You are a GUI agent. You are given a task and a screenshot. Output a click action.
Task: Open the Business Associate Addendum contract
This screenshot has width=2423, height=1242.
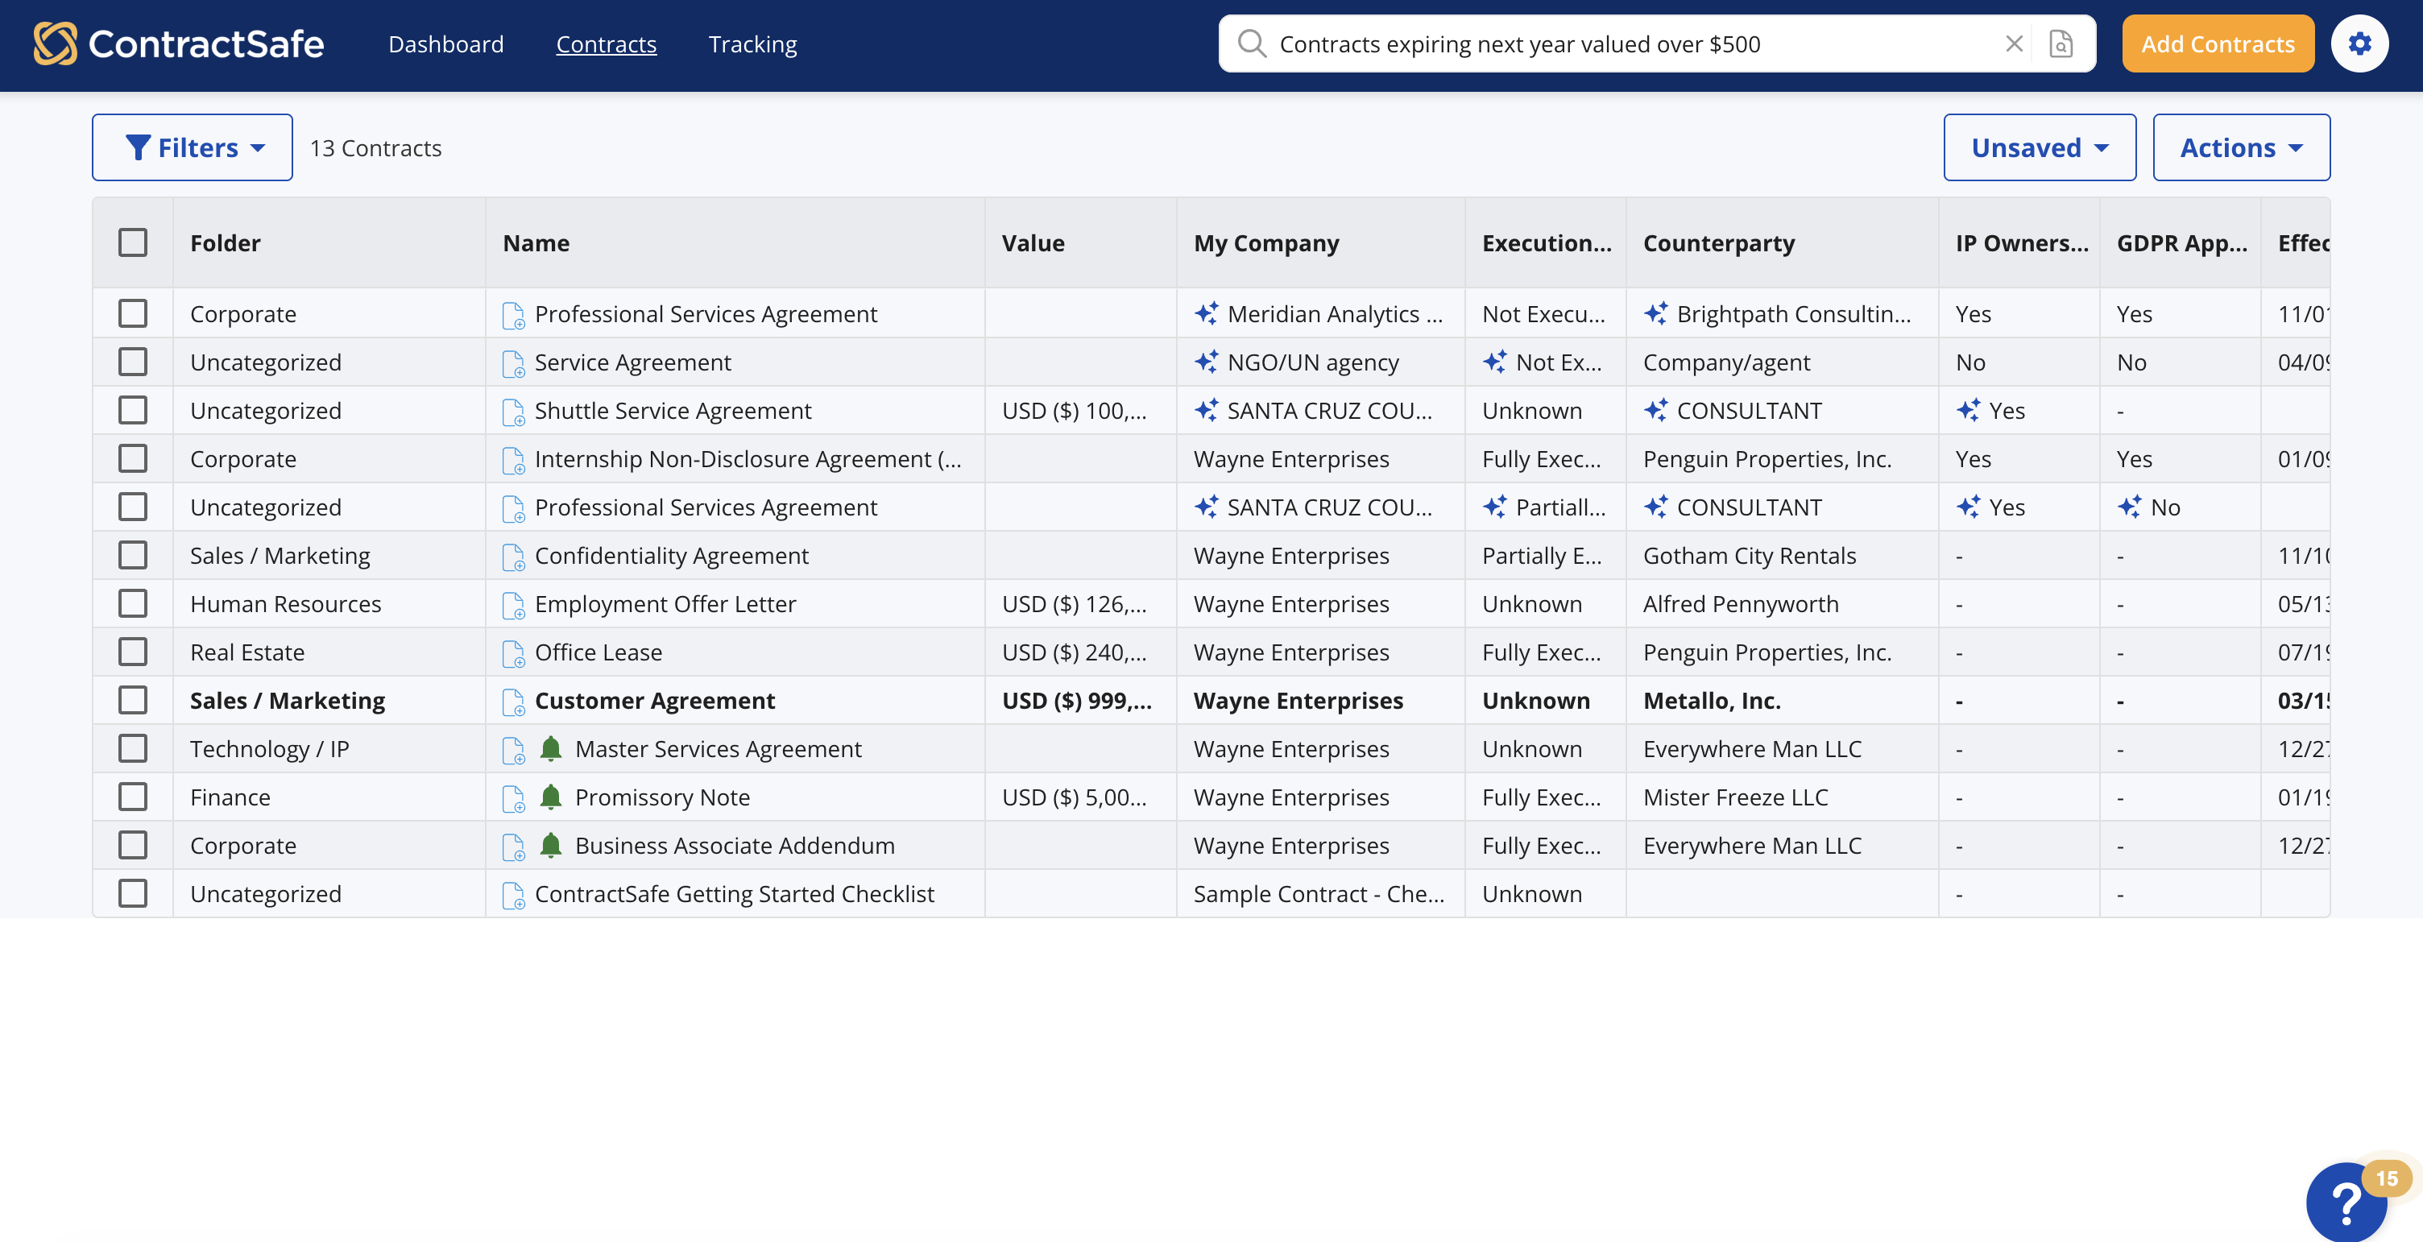tap(734, 845)
